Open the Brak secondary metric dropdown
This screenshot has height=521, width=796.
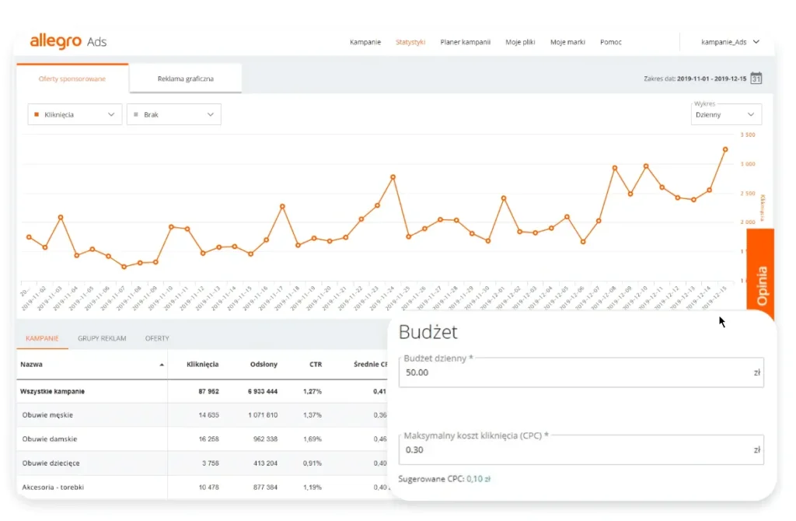tap(174, 114)
